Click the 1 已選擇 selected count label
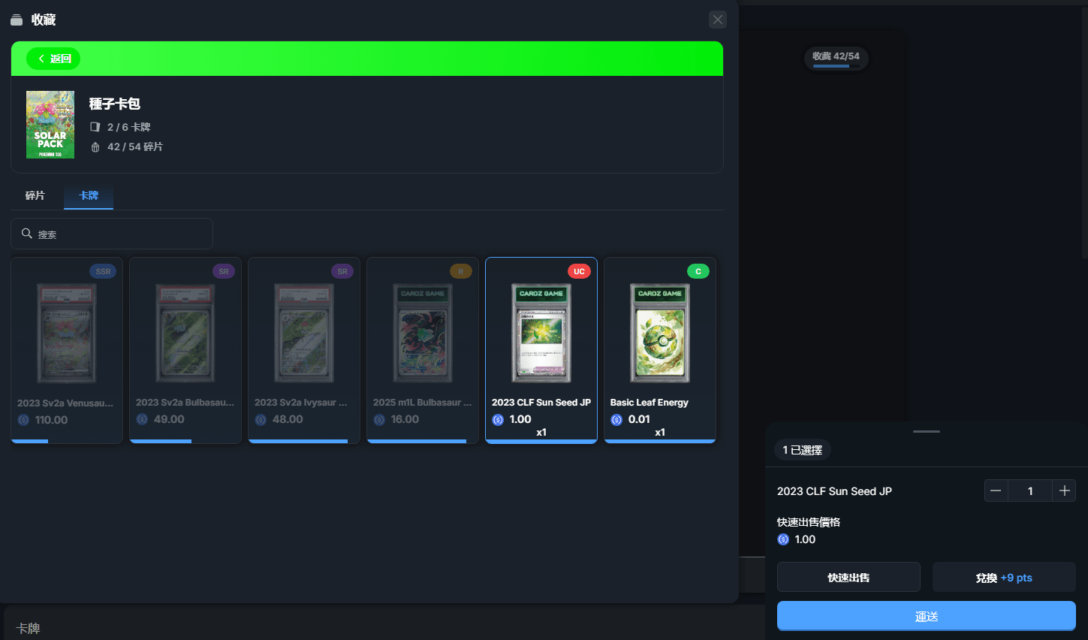This screenshot has height=640, width=1088. (803, 450)
